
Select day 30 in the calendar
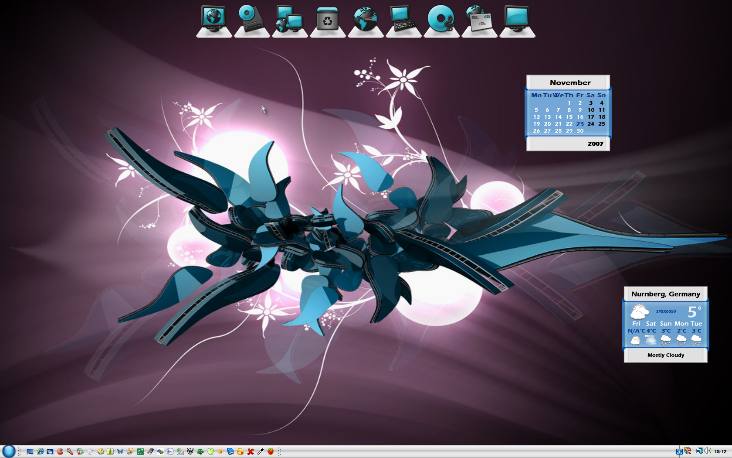pyautogui.click(x=580, y=131)
